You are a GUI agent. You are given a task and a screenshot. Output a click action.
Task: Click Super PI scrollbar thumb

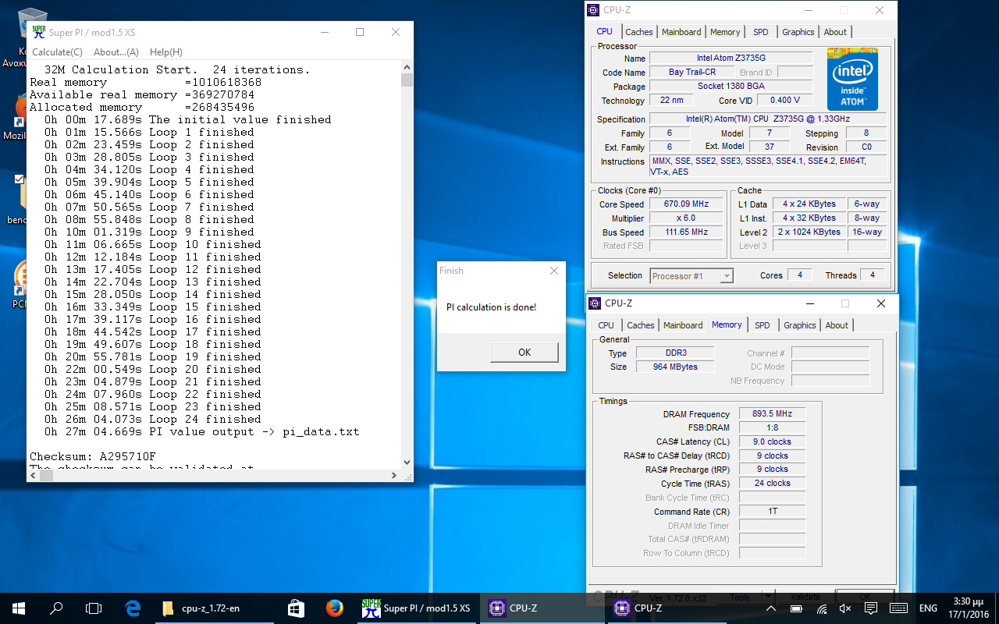pyautogui.click(x=407, y=80)
